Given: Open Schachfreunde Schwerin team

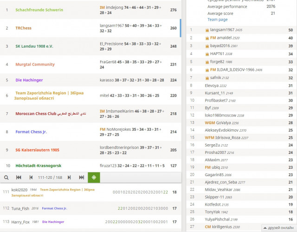Looking at the screenshot, I should 39,10.
